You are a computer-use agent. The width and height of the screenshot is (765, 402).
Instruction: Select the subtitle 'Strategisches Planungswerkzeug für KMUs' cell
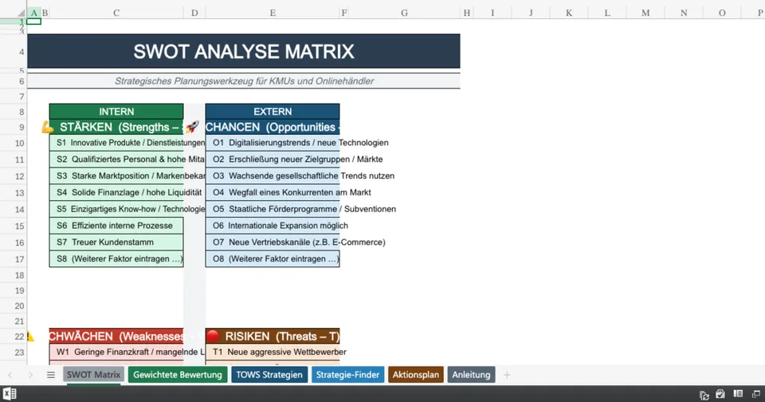tap(244, 81)
